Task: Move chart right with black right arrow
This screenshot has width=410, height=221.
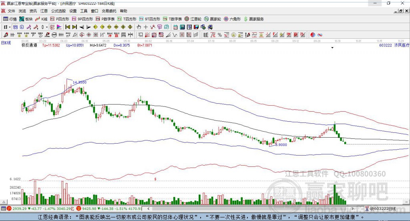Action: (x=88, y=27)
